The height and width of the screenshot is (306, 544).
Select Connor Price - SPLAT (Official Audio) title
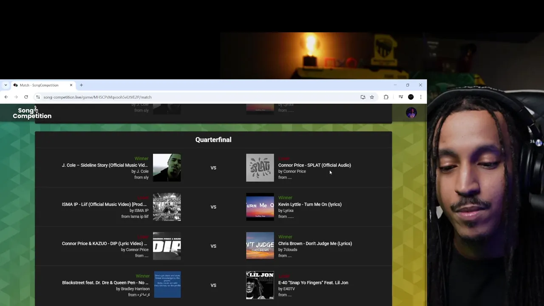click(x=314, y=165)
